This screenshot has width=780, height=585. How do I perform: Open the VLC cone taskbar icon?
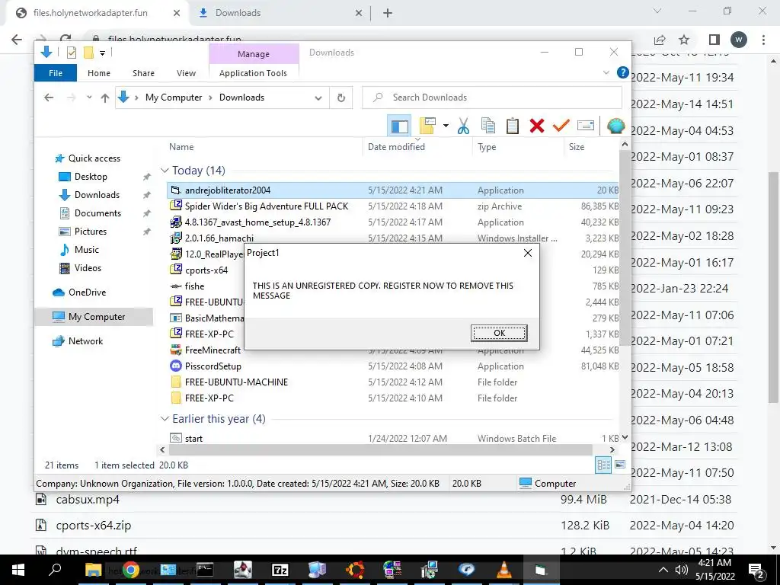click(504, 570)
